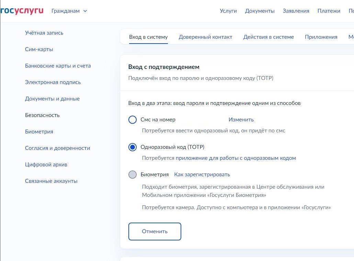Open Документы in top navigation
Viewport: 354px width, 261px height.
click(x=260, y=11)
